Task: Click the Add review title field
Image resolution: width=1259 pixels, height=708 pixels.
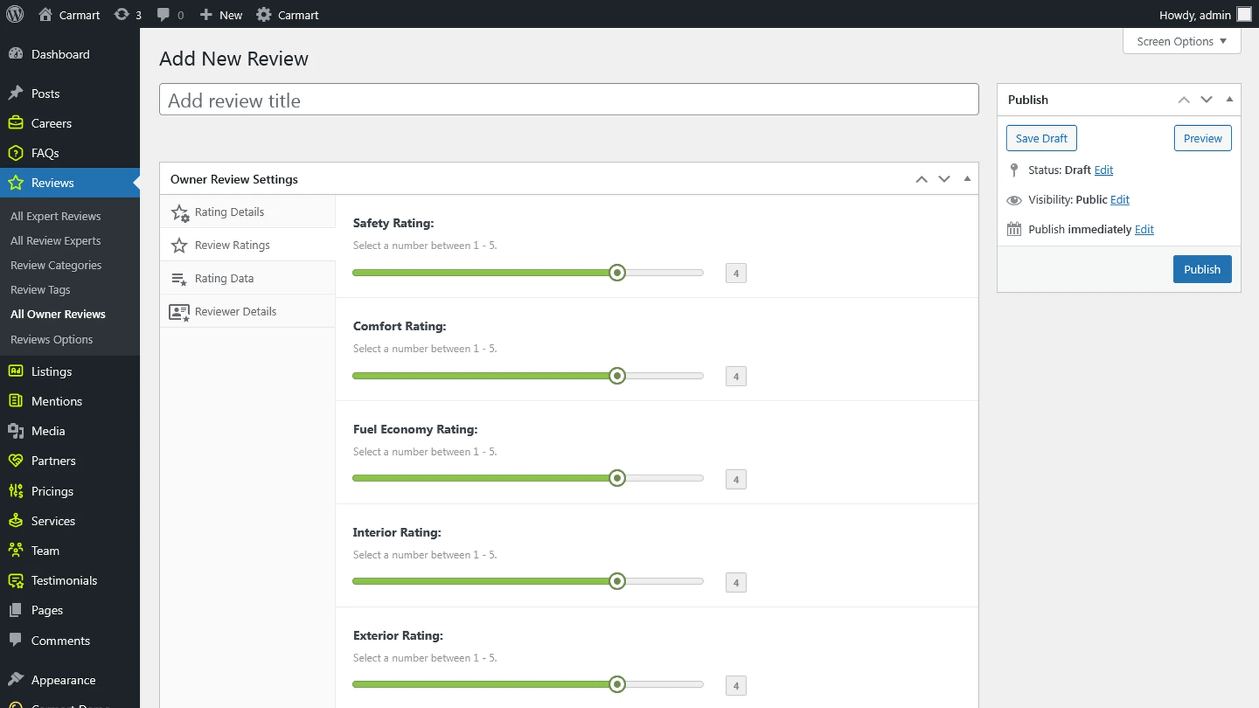Action: tap(569, 100)
